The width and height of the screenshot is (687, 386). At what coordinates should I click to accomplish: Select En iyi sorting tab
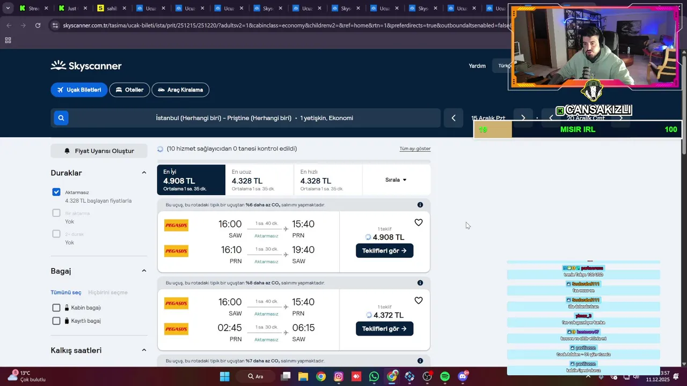click(191, 180)
